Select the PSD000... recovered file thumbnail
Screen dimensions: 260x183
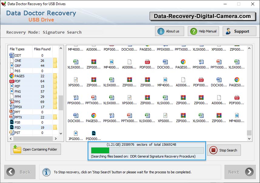pos(93,135)
